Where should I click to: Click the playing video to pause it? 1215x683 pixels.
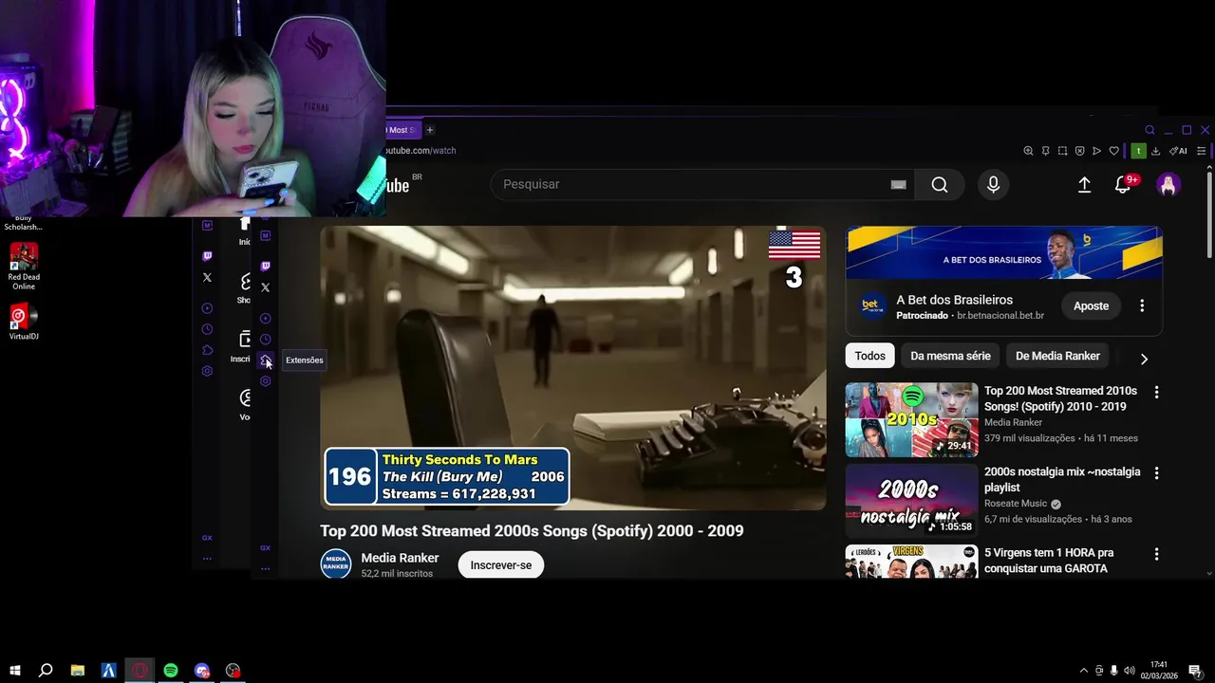point(572,368)
